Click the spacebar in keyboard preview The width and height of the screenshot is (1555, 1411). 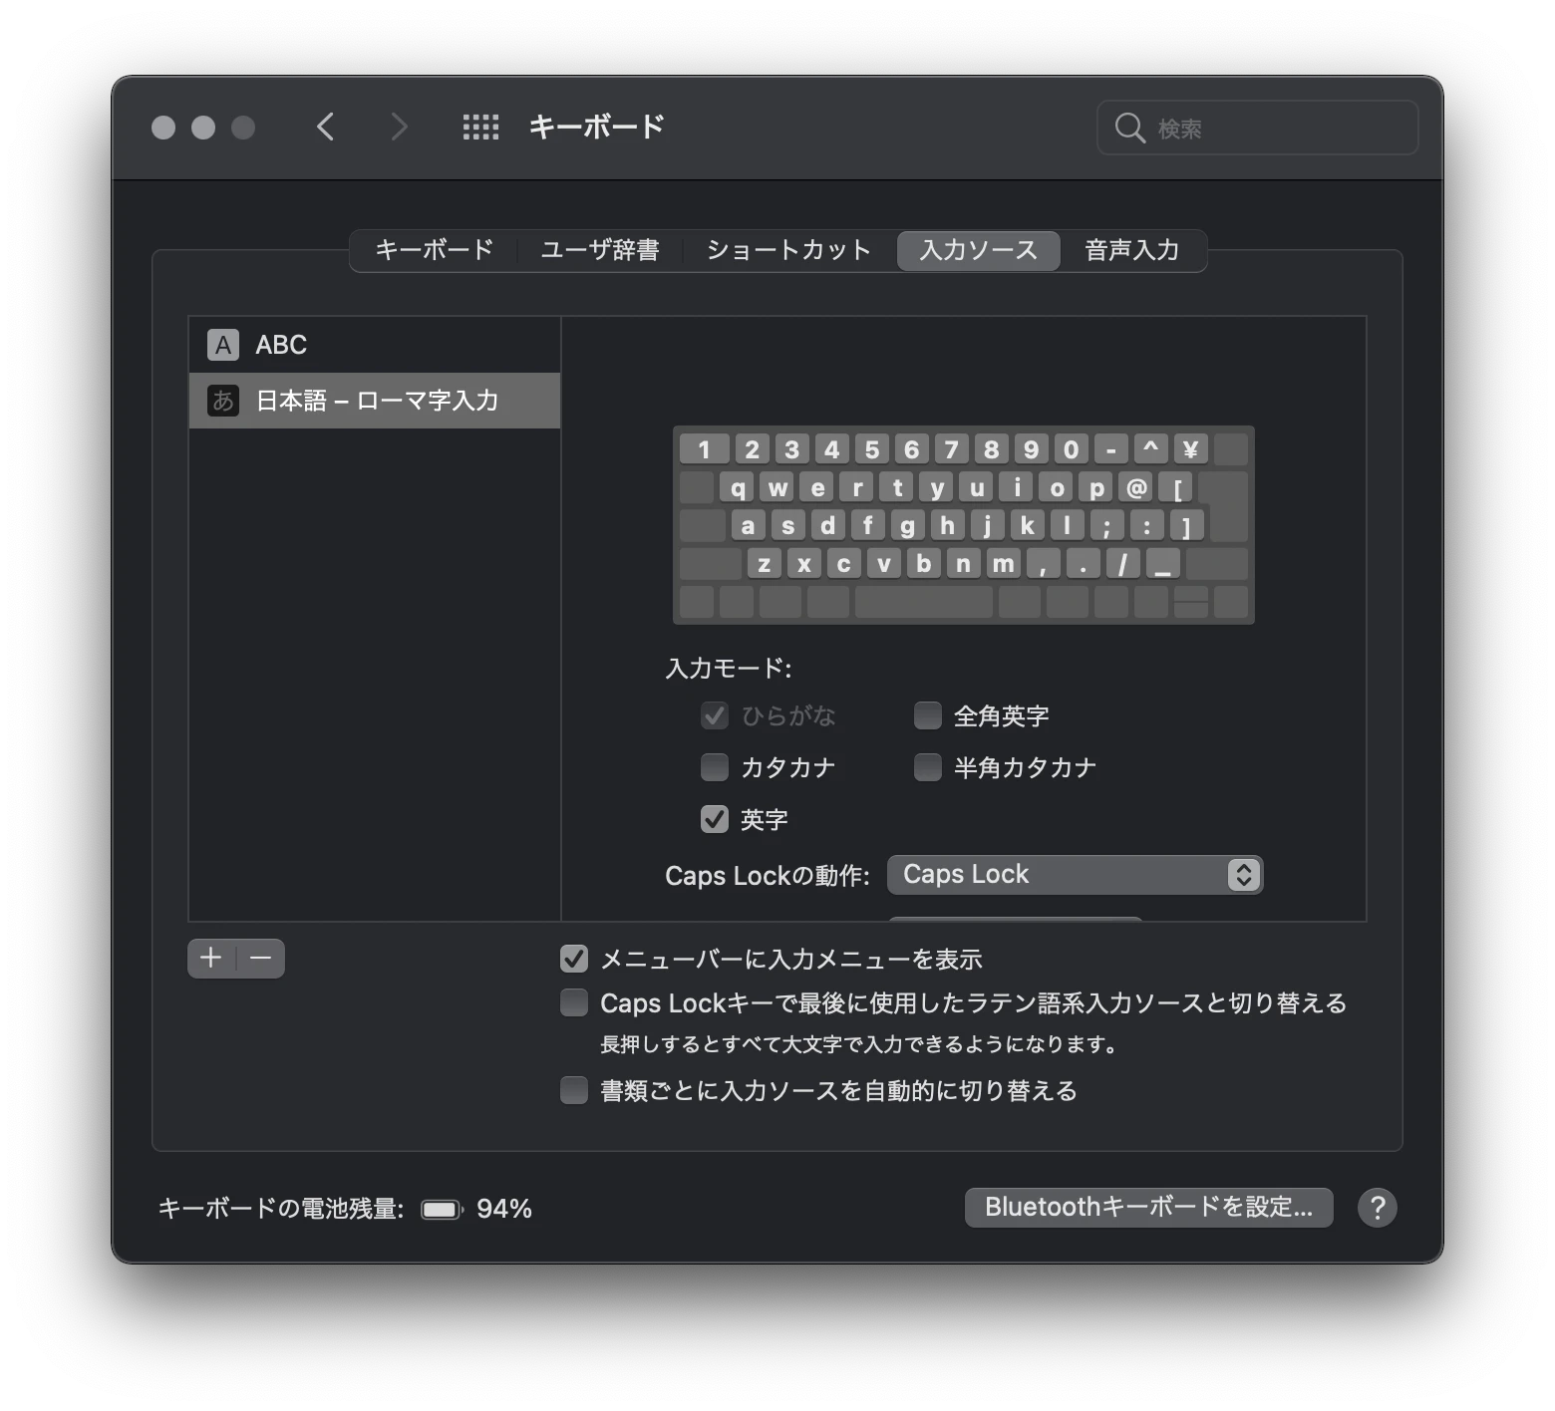pyautogui.click(x=924, y=602)
